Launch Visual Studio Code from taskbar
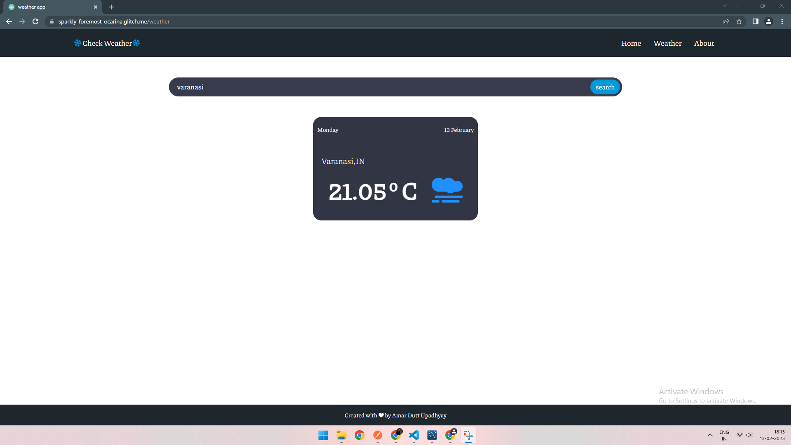Viewport: 791px width, 445px height. point(414,435)
